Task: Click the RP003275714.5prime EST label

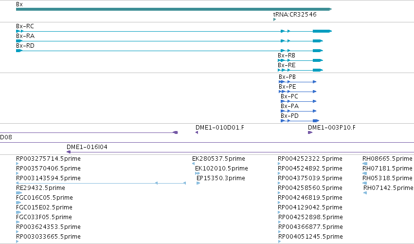Action: [48, 159]
